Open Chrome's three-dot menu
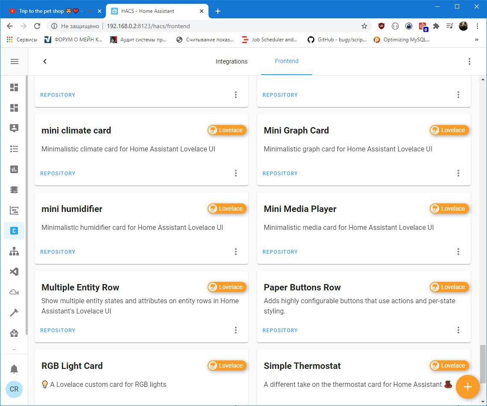Screen dimensions: 487x406 pos(477,26)
